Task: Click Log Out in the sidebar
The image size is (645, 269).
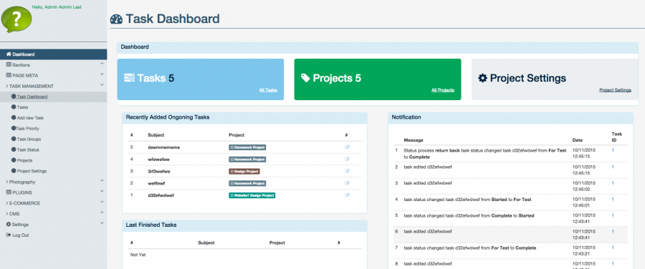Action: [x=21, y=235]
